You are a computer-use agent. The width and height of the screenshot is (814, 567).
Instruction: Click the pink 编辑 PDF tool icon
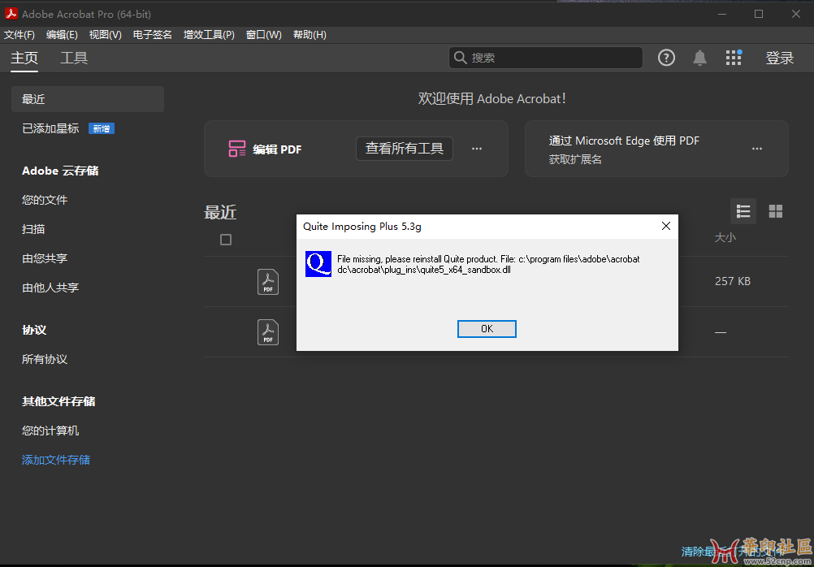tap(237, 149)
